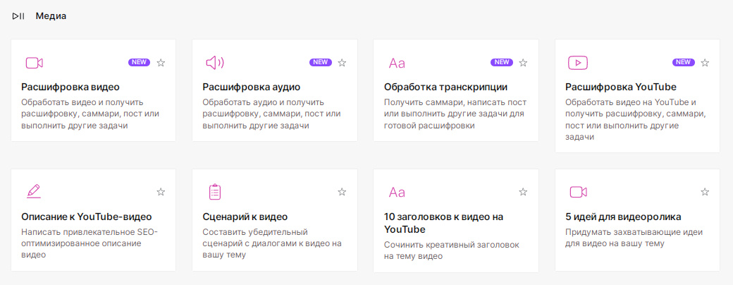Toggle the star on Сценарий к видео

tap(343, 192)
